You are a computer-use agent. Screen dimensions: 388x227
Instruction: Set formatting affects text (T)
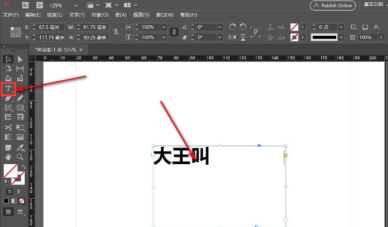(19, 192)
